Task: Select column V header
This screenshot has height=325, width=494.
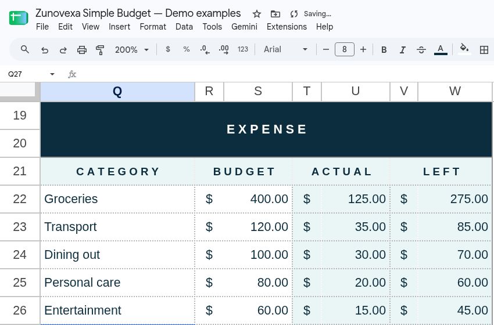Action: click(x=404, y=92)
